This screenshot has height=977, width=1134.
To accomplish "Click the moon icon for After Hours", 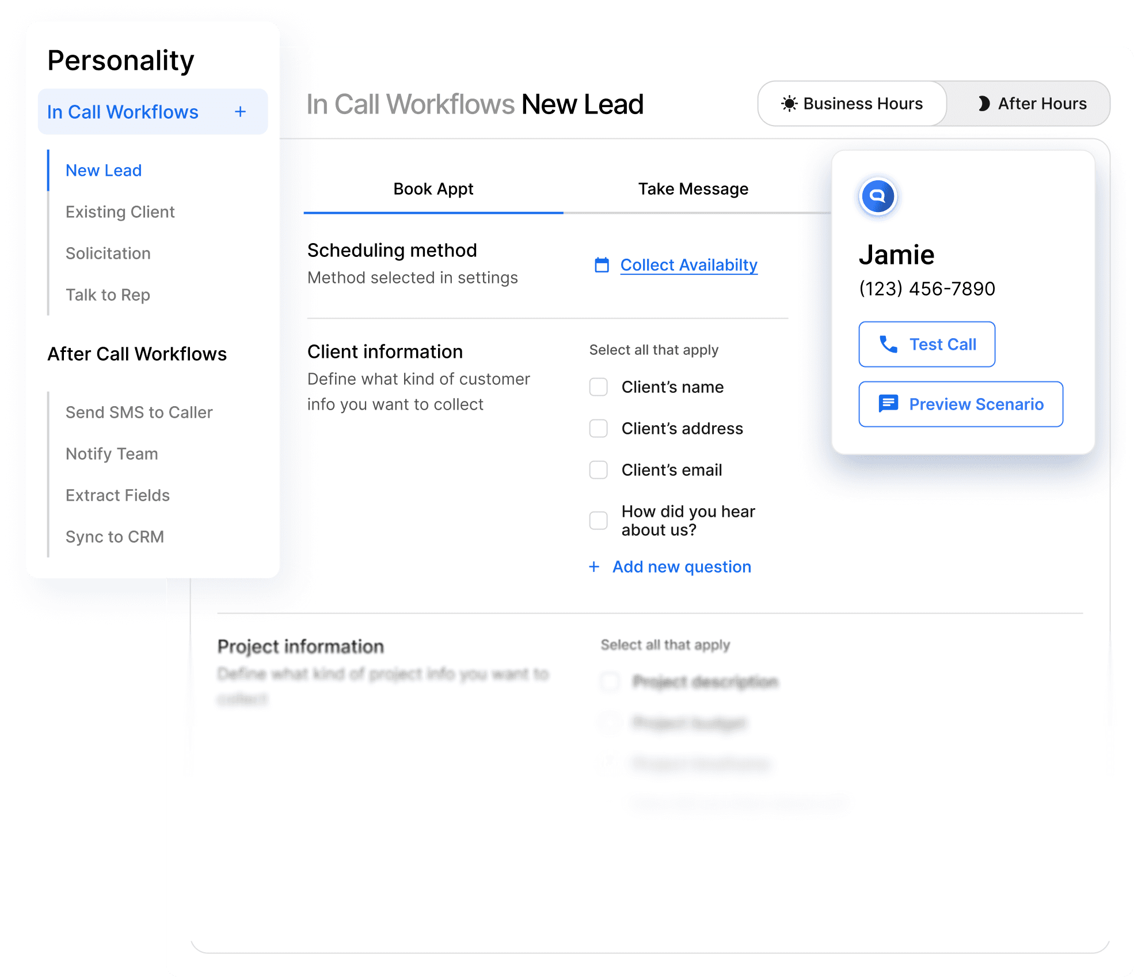I will click(984, 104).
